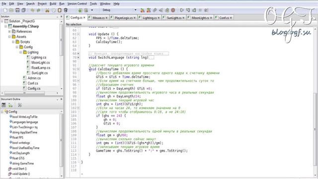Click the second icon right of Debug combo

149,10
